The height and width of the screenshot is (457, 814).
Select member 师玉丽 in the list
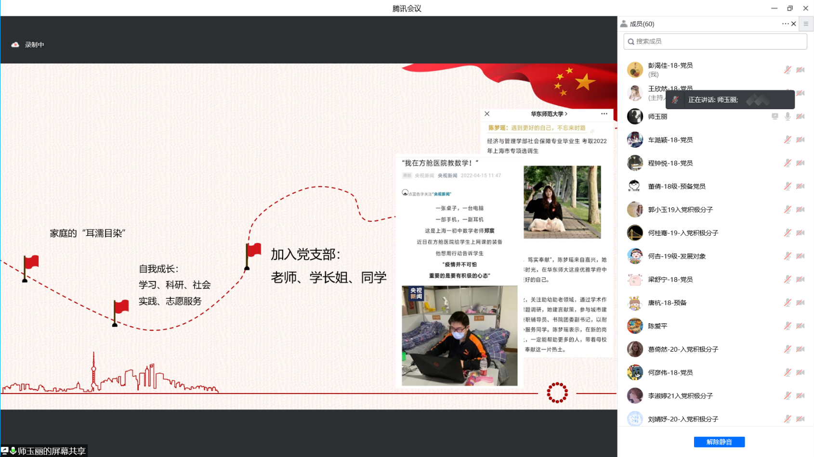tap(715, 116)
